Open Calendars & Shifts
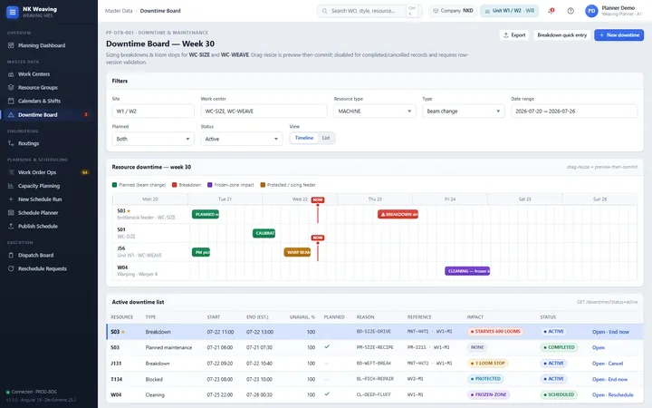652x408 pixels. point(39,101)
